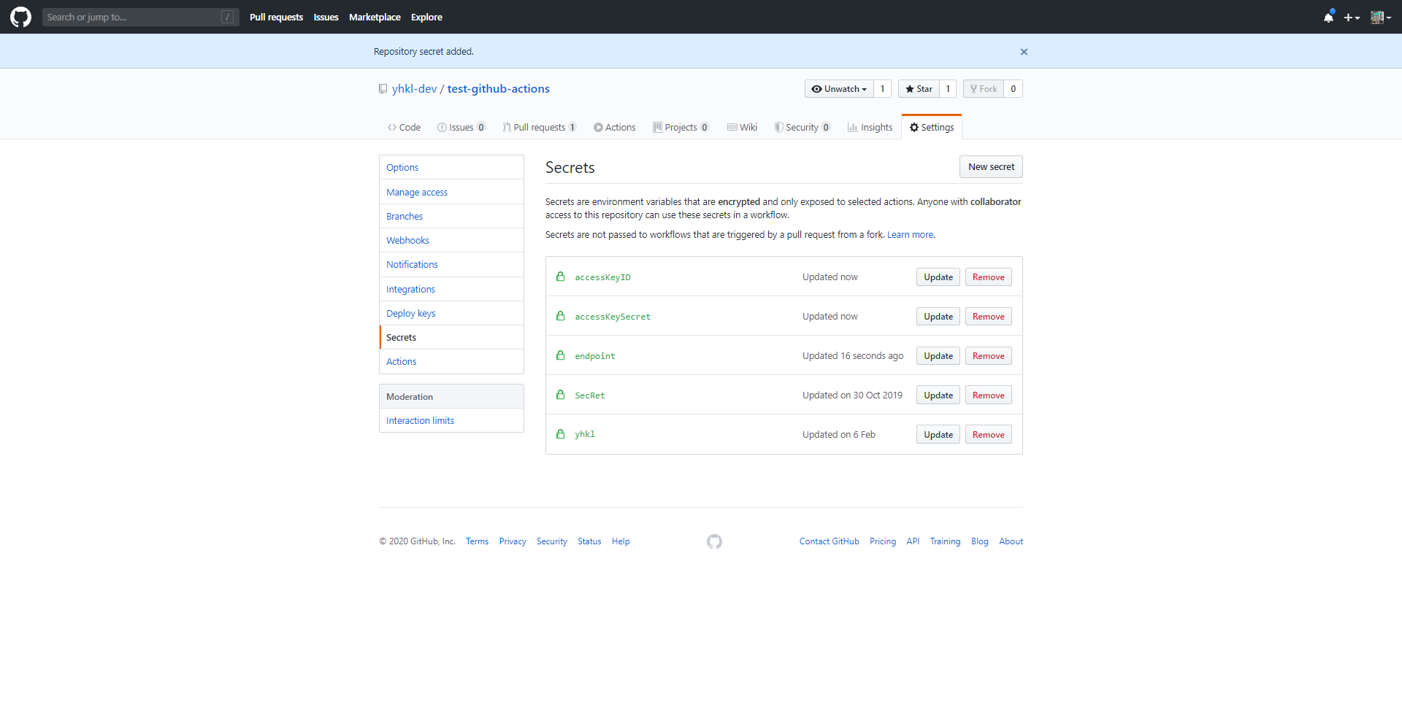Switch to the repository Issues tab
The height and width of the screenshot is (707, 1402).
[461, 128]
